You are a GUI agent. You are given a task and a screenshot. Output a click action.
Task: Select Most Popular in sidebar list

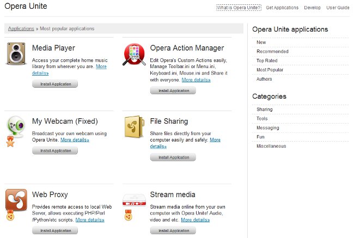[270, 70]
